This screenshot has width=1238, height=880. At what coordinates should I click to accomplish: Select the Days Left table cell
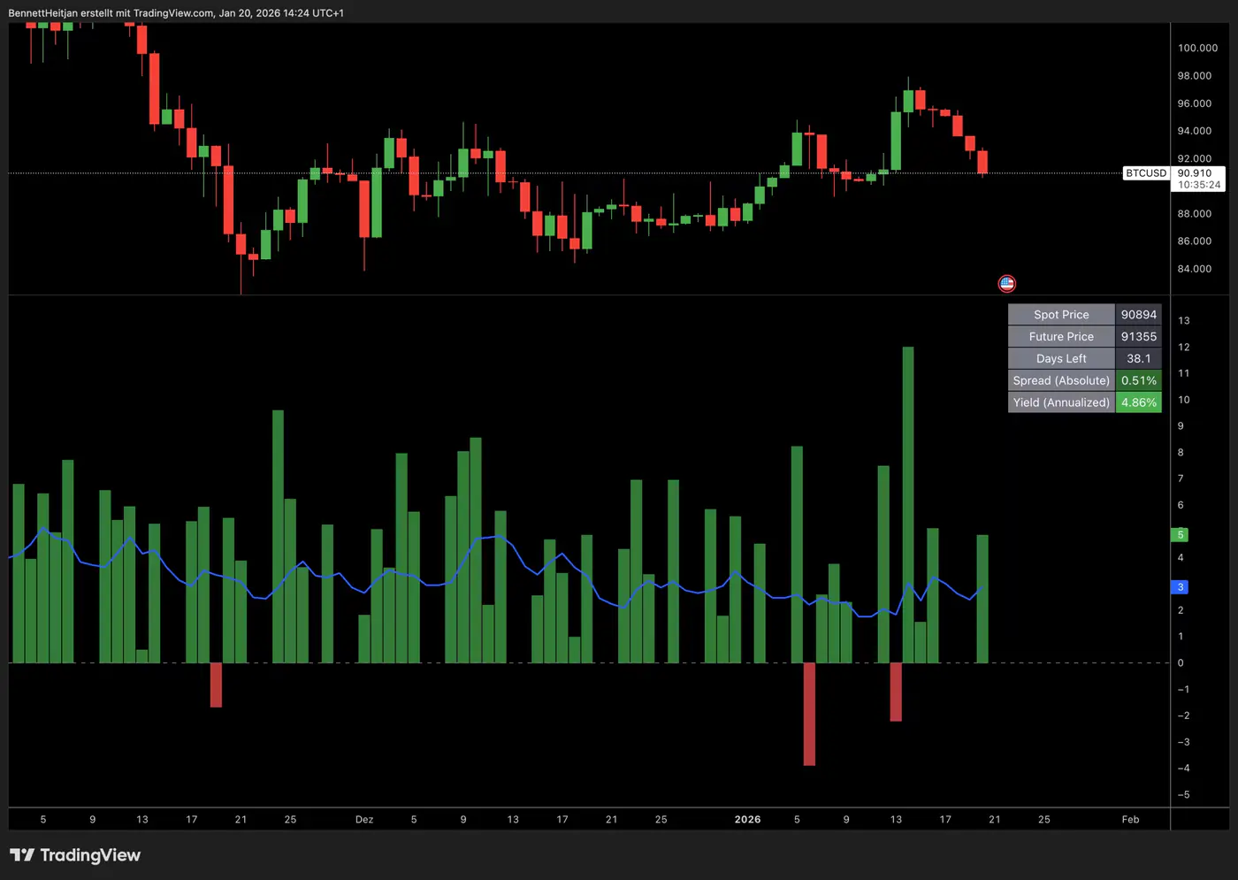(x=1061, y=358)
